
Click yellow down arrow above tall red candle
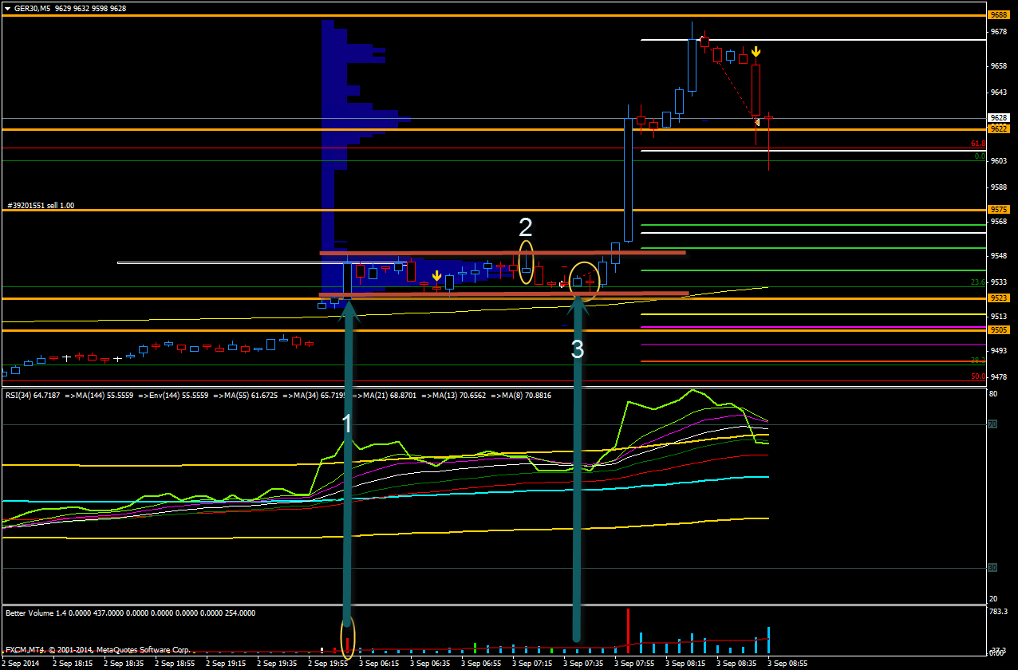point(756,52)
